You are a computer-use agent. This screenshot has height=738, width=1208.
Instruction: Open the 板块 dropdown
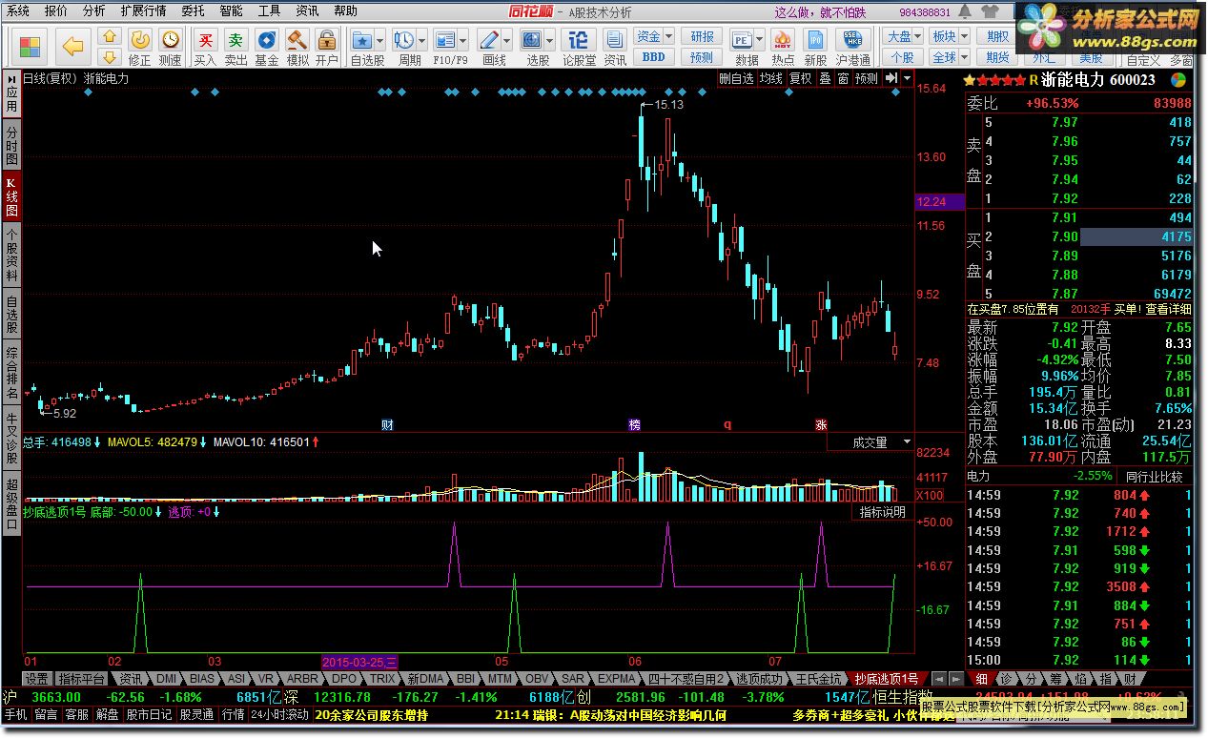point(950,36)
